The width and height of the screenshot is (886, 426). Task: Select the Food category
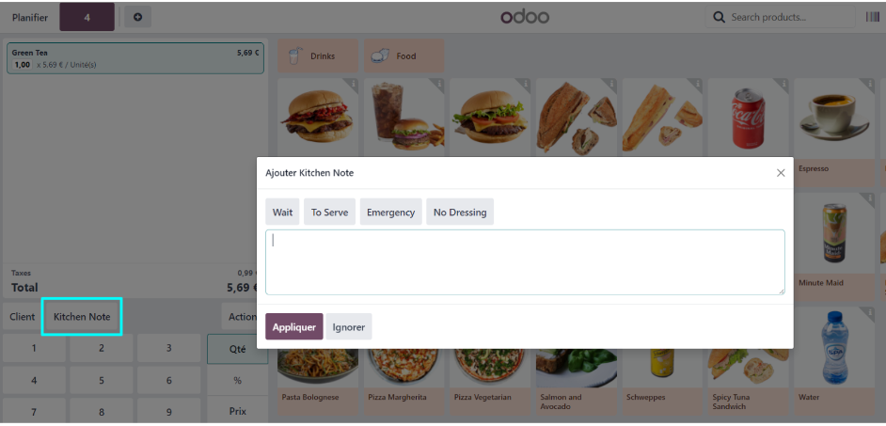[404, 55]
